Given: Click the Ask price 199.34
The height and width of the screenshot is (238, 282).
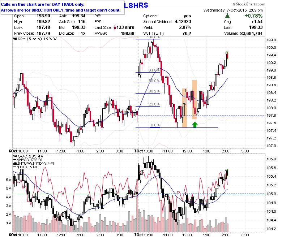Looking at the screenshot, I should tap(78, 16).
